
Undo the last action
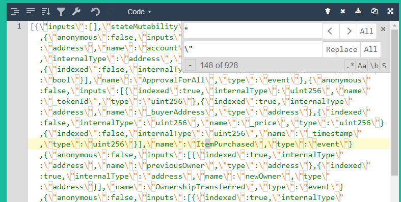(95, 12)
